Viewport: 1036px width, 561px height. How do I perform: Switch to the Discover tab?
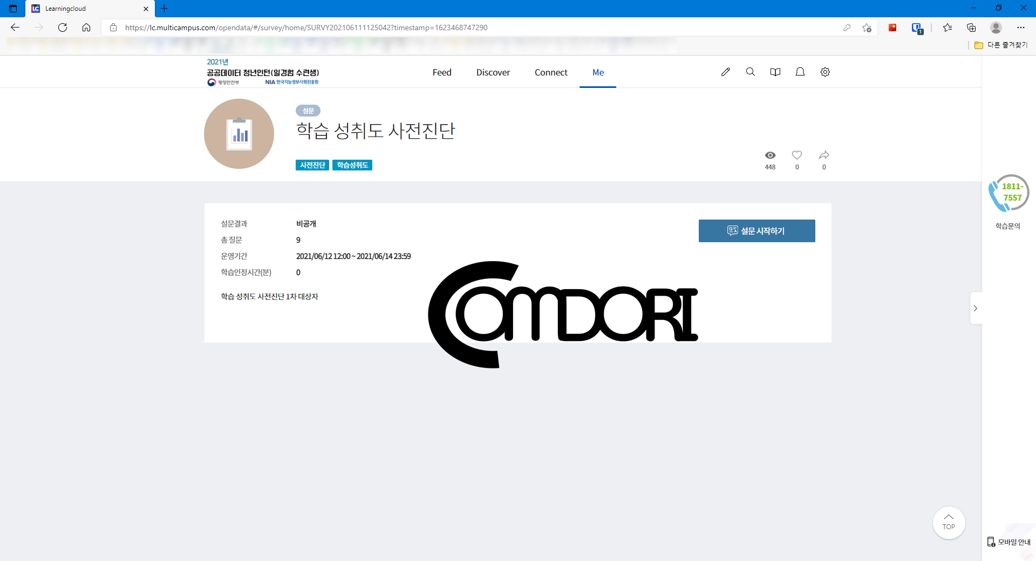tap(493, 72)
